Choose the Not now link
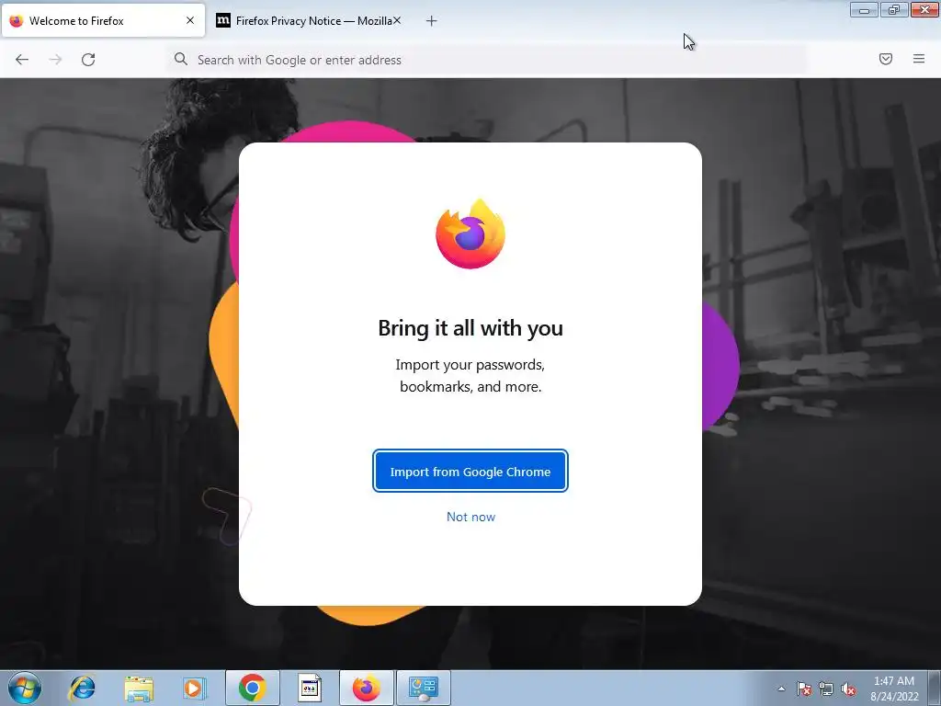The width and height of the screenshot is (941, 706). [470, 517]
